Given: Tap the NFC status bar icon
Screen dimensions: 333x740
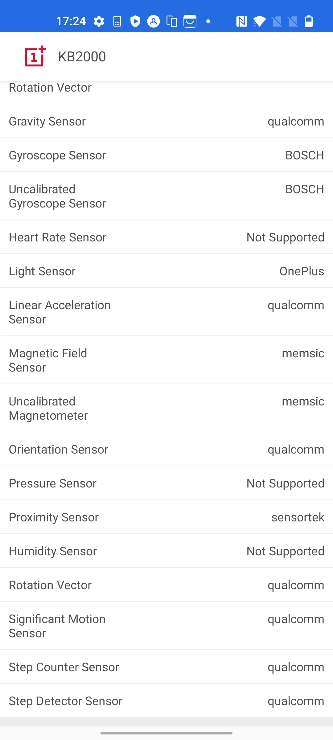Looking at the screenshot, I should [x=241, y=22].
